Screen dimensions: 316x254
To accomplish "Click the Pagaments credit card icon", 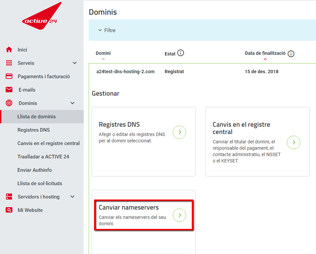I will click(9, 76).
